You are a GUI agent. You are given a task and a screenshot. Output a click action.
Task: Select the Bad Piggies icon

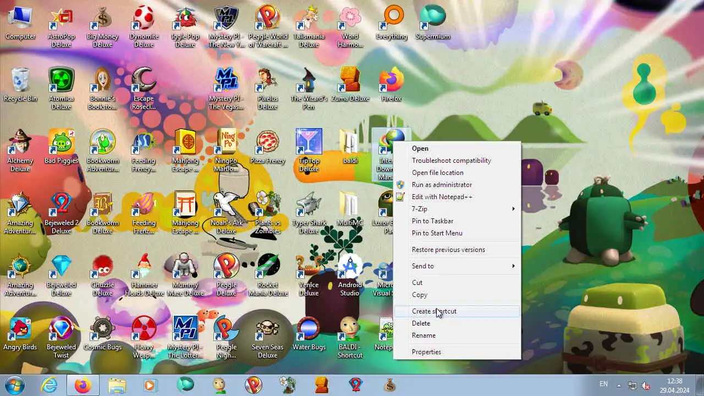(62, 147)
